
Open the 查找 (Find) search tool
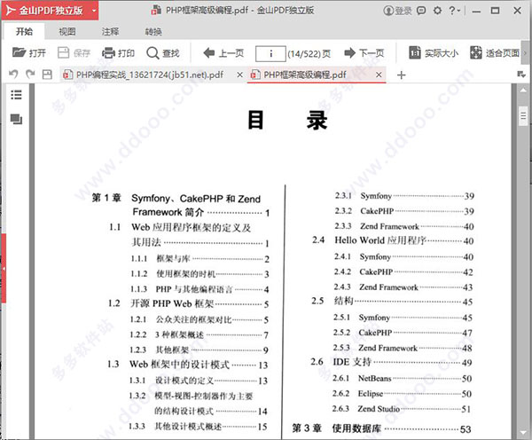pos(163,53)
